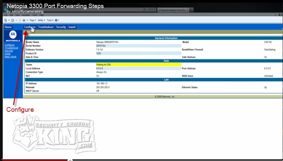Viewport: 283px width, 161px height.
Task: Click the Safe Harbour value 'On'
Action: click(x=266, y=57)
